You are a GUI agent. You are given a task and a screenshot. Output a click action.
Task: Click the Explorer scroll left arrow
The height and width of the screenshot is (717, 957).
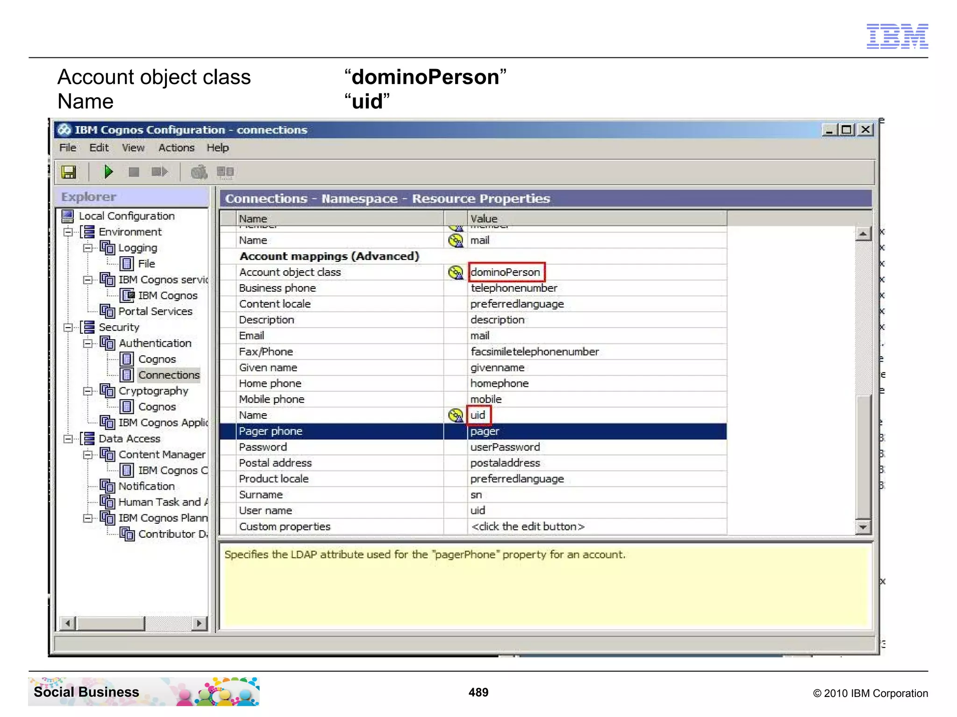coord(68,623)
